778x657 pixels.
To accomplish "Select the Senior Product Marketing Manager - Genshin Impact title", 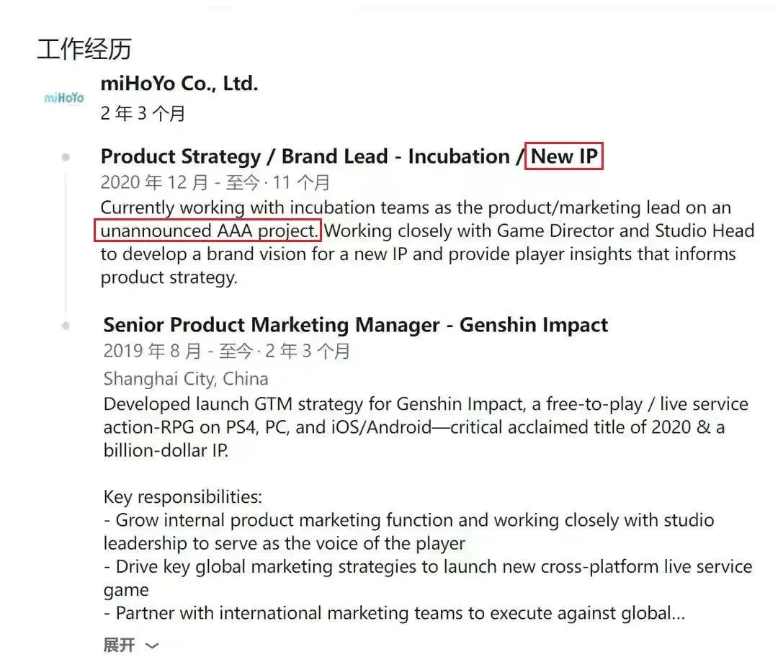I will [x=355, y=325].
